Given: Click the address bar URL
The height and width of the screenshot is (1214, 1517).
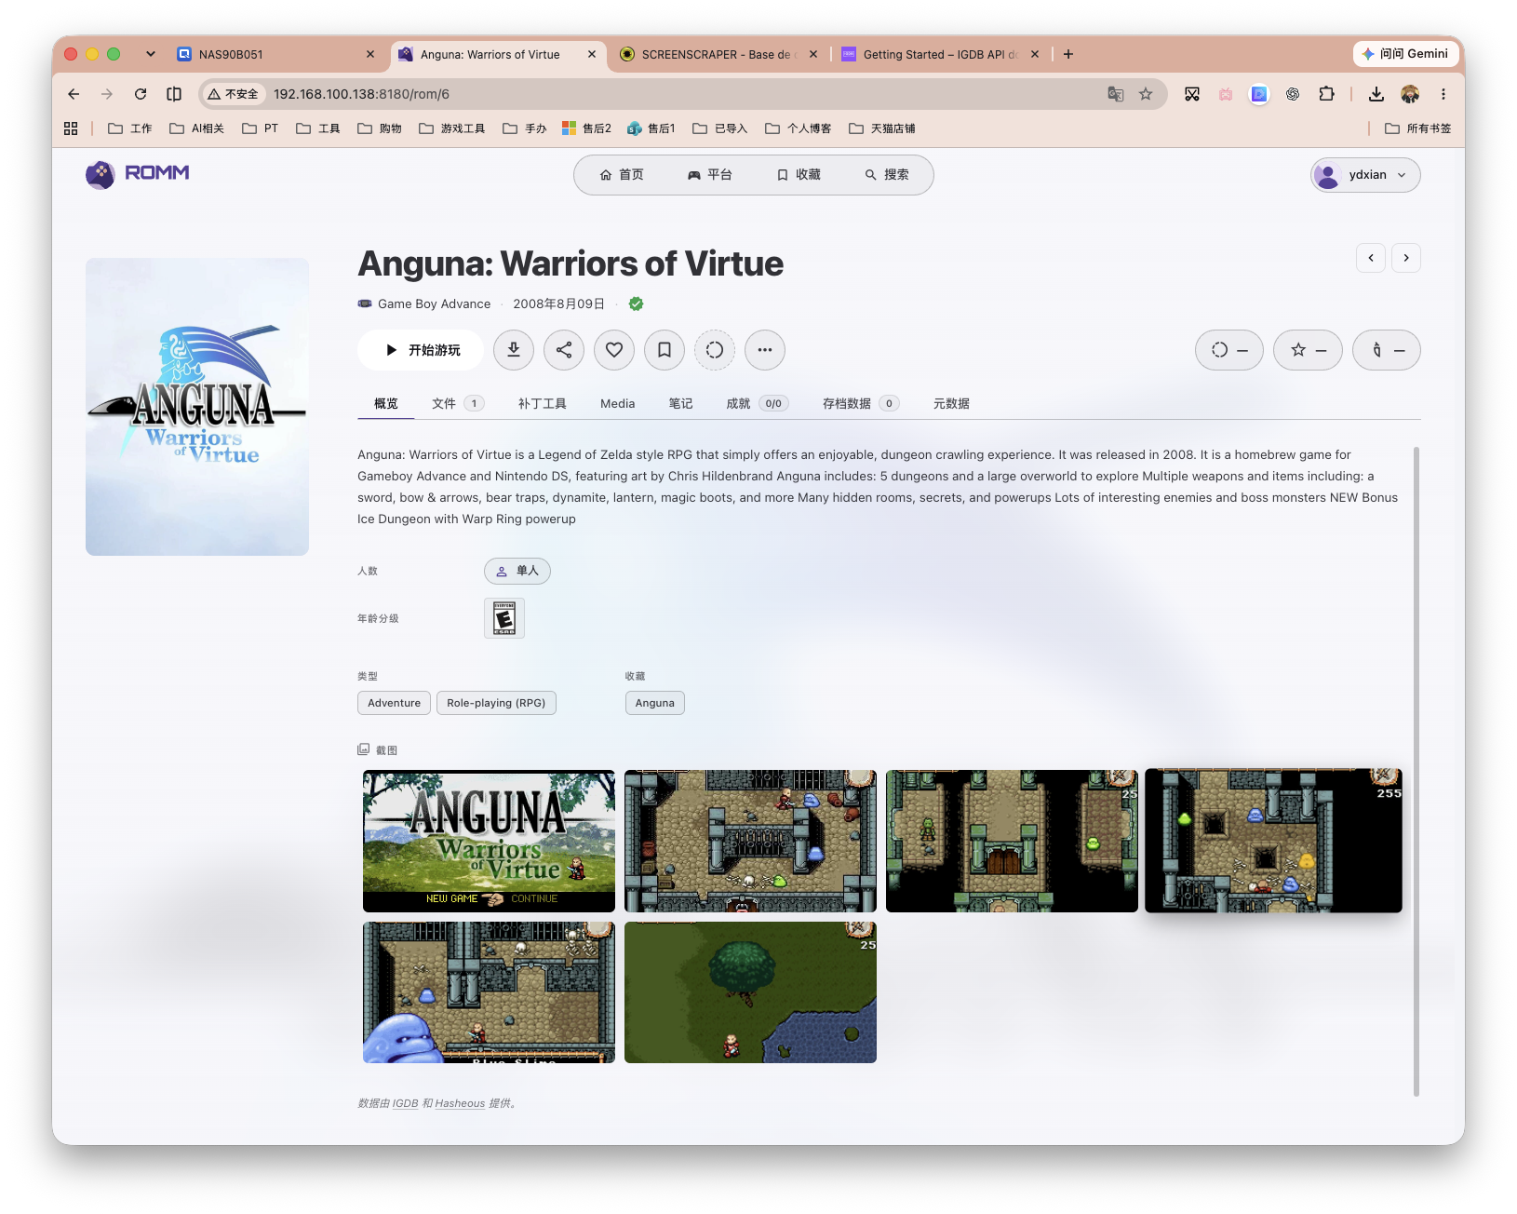Looking at the screenshot, I should tap(361, 94).
